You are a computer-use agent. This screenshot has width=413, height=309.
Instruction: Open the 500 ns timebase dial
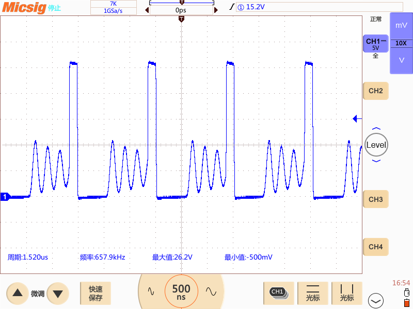[x=181, y=291]
